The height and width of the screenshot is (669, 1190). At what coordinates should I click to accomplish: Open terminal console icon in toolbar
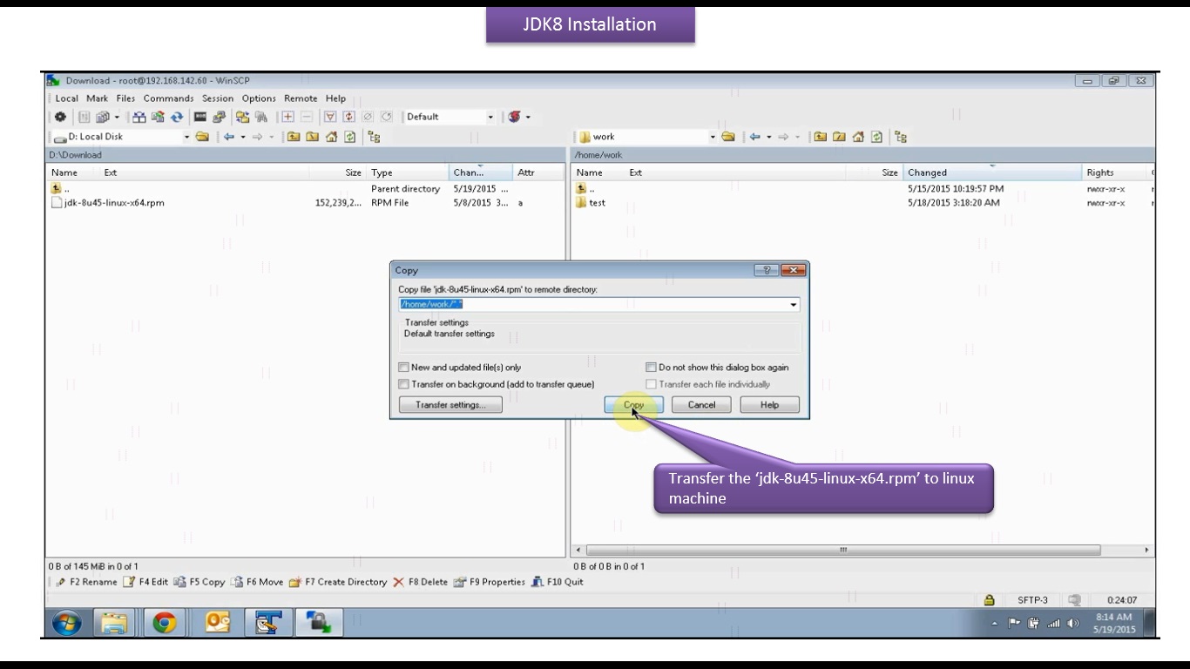(x=199, y=117)
